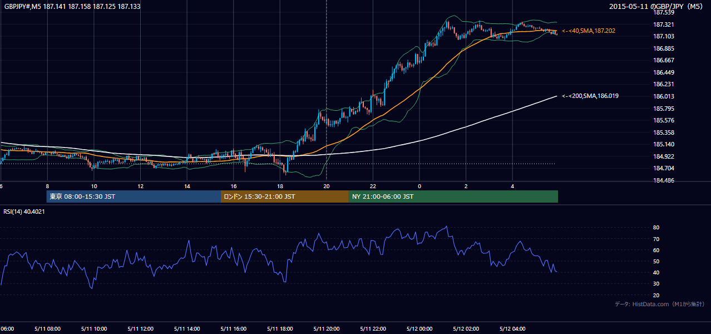
Task: Select the Tokyo 08:00-15:30 JST session bar
Action: coord(134,197)
